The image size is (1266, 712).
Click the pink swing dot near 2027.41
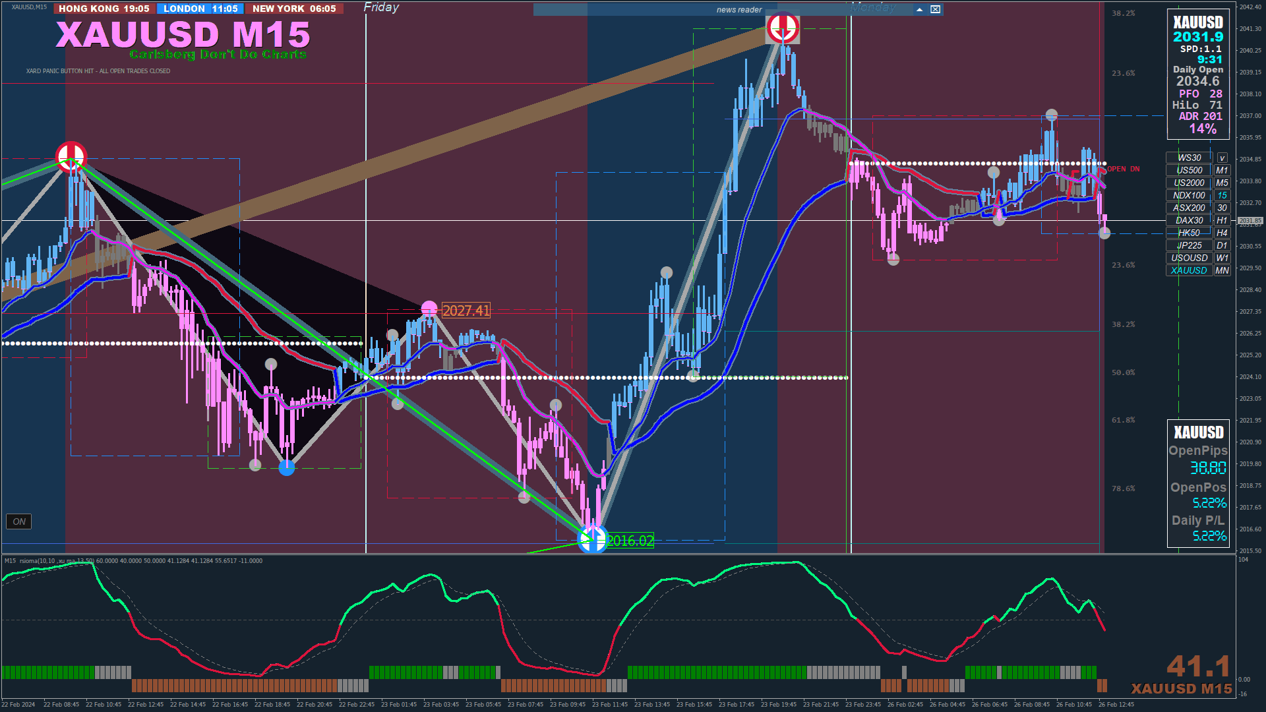coord(429,308)
